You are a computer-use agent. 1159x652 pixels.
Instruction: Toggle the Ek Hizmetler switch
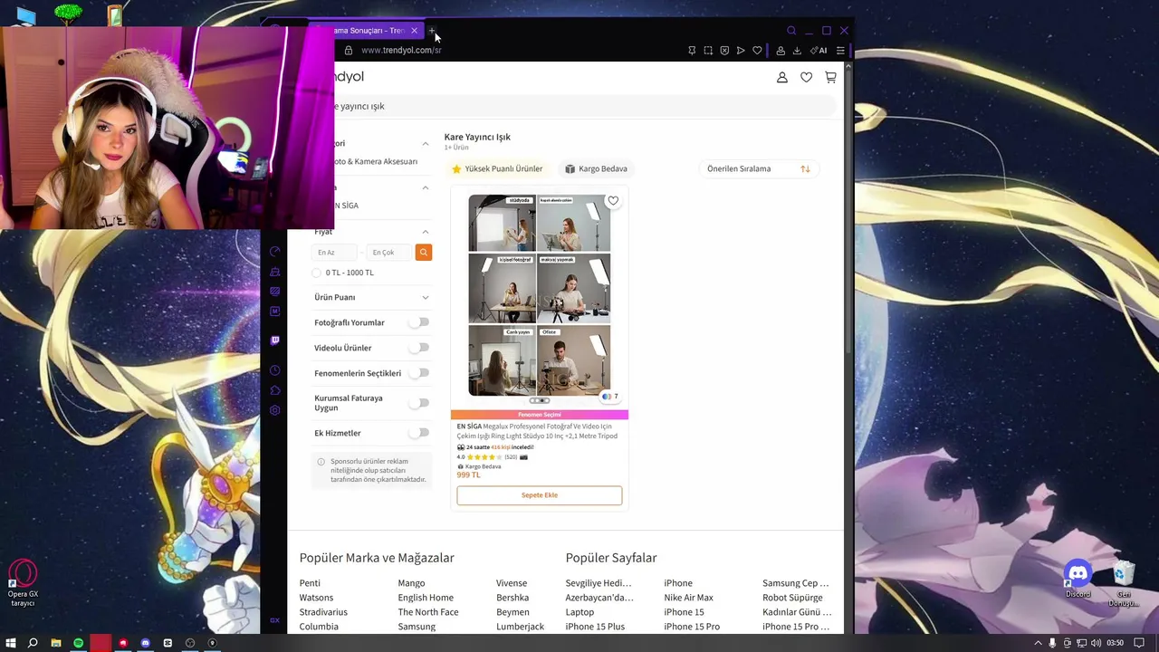(418, 433)
